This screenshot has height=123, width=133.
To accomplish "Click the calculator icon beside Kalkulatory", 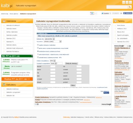I will click(4, 85).
